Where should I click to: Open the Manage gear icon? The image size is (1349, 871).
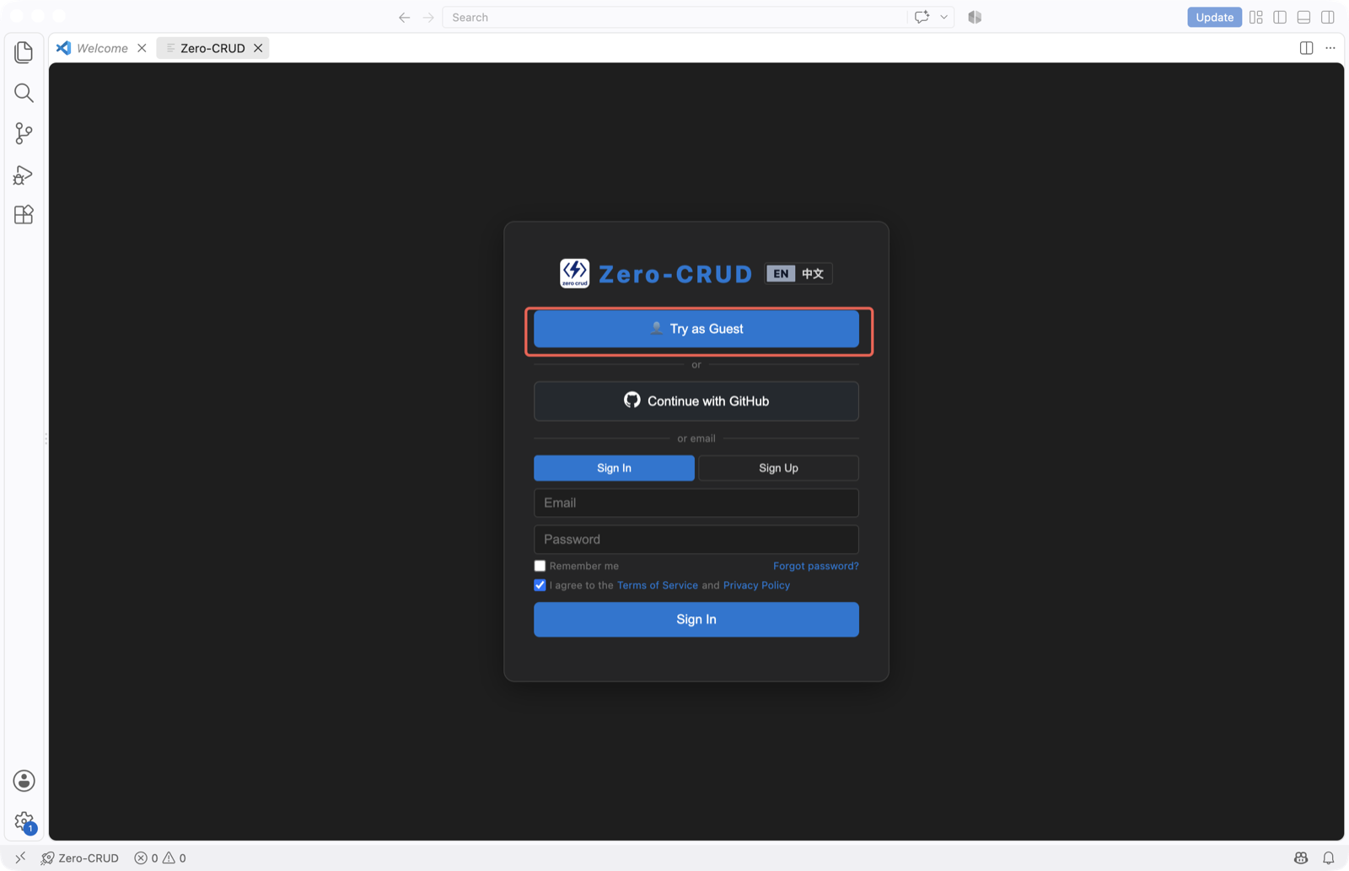(24, 821)
